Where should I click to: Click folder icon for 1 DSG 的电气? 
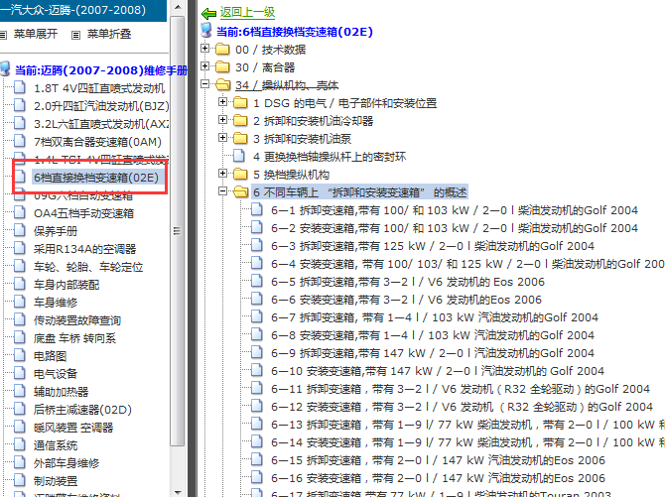(240, 102)
